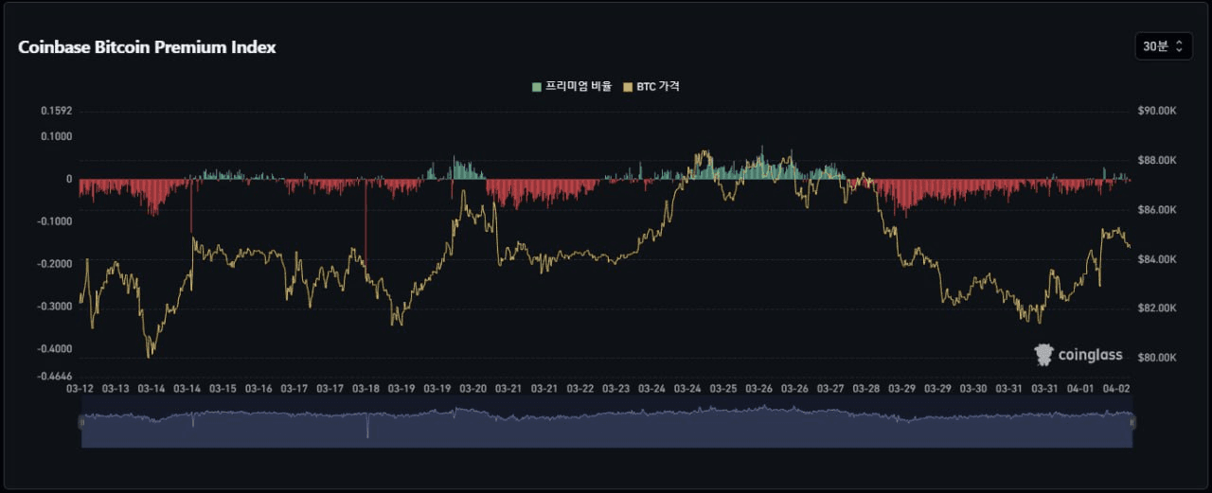Open the 30분 interval dropdown
The width and height of the screenshot is (1212, 493).
[x=1163, y=45]
